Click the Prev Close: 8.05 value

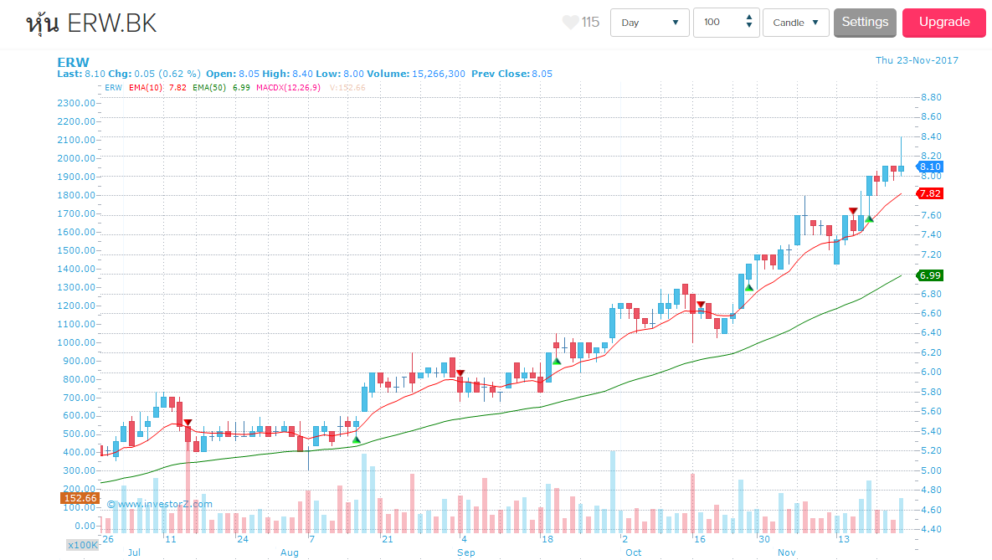tap(511, 74)
